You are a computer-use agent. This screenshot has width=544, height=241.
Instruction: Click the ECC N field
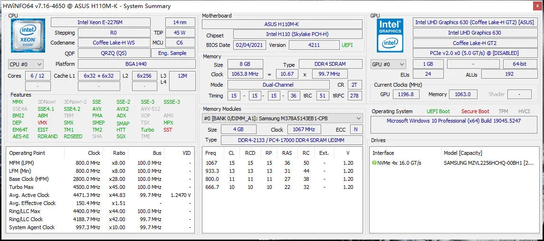356,130
